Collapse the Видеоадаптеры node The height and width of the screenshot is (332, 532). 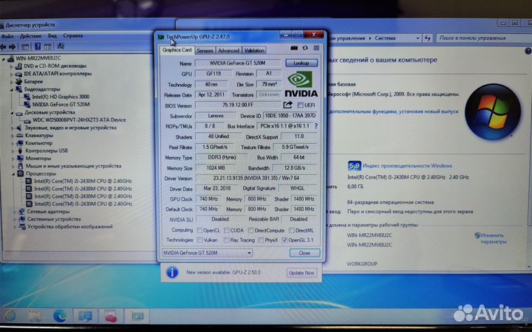pyautogui.click(x=11, y=90)
